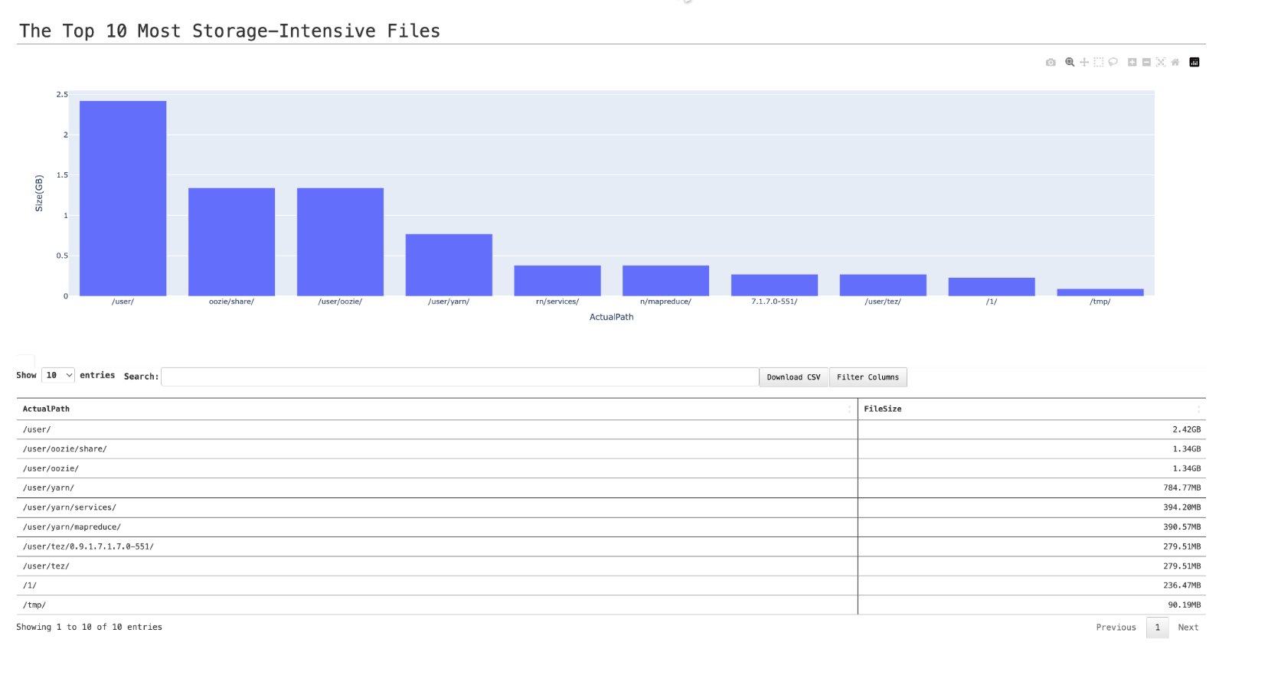Select the Zoom magnifier tool in chart toolbar
This screenshot has height=675, width=1268.
[x=1070, y=63]
